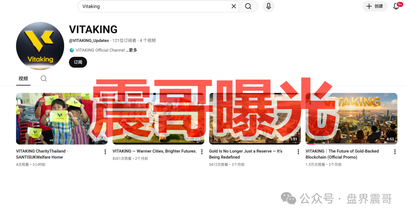
Task: Open notifications bell
Action: coord(396,6)
